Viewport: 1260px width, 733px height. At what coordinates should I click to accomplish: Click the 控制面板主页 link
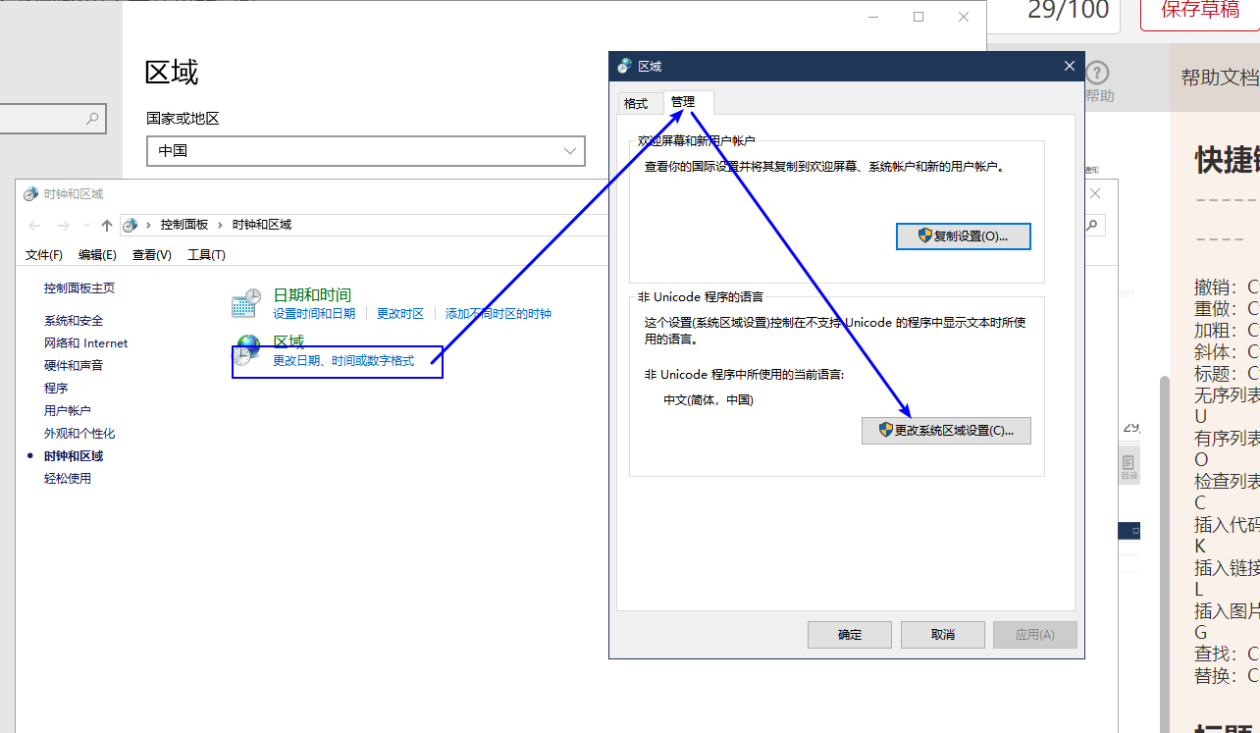coord(79,288)
